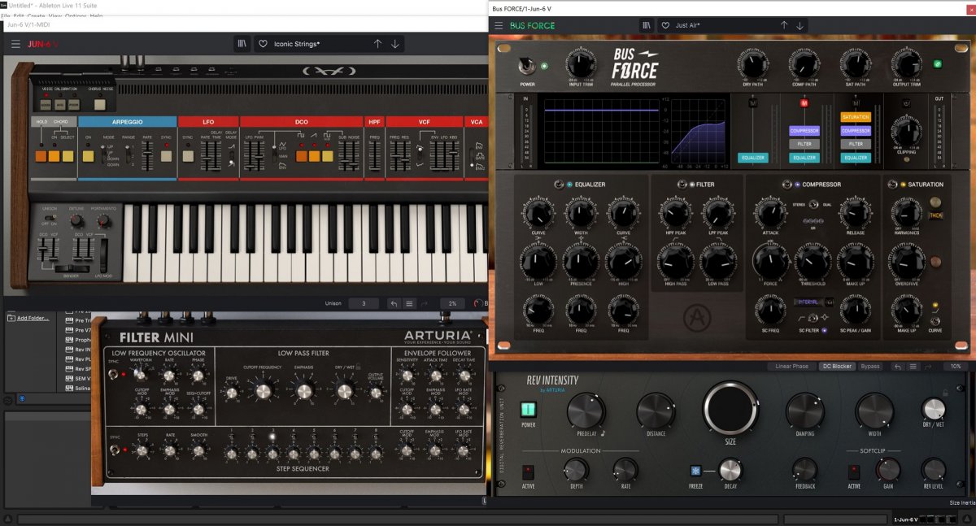The image size is (976, 526).
Task: Click the Bypass button in Bus Force footer
Action: (x=871, y=367)
